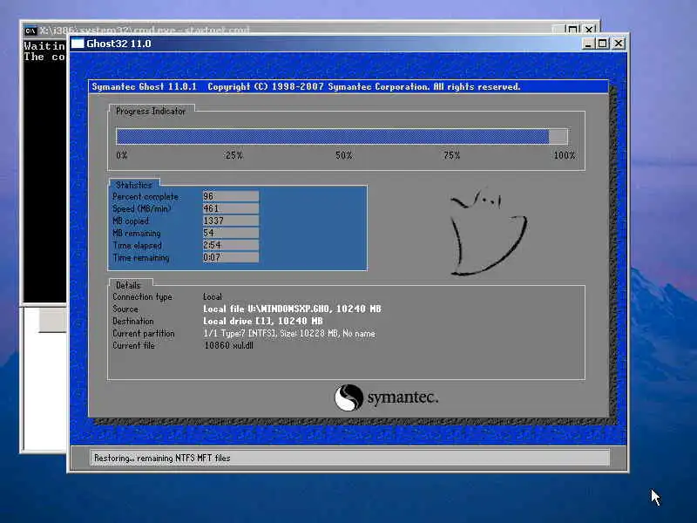Click the Current file 'xul.dll' entry
Screen dimensions: 697x523
pyautogui.click(x=228, y=345)
